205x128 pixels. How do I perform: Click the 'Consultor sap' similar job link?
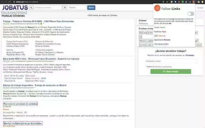[146, 45]
